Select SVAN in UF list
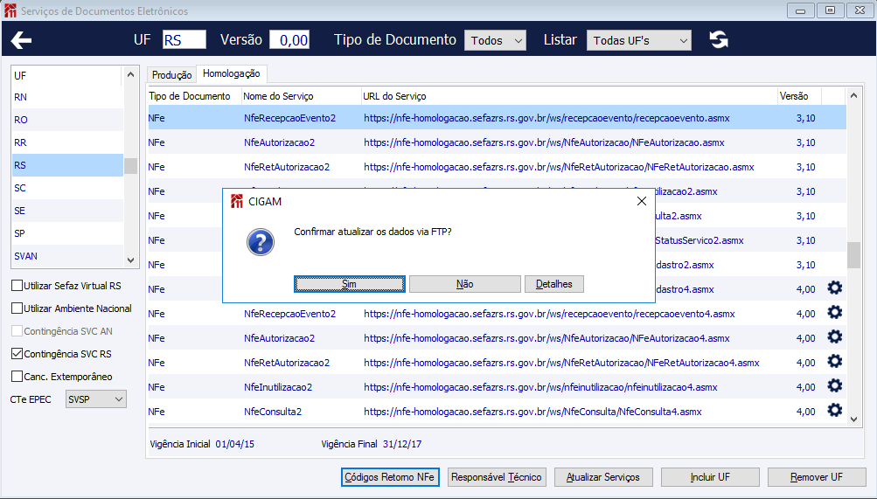This screenshot has width=877, height=499. (67, 256)
